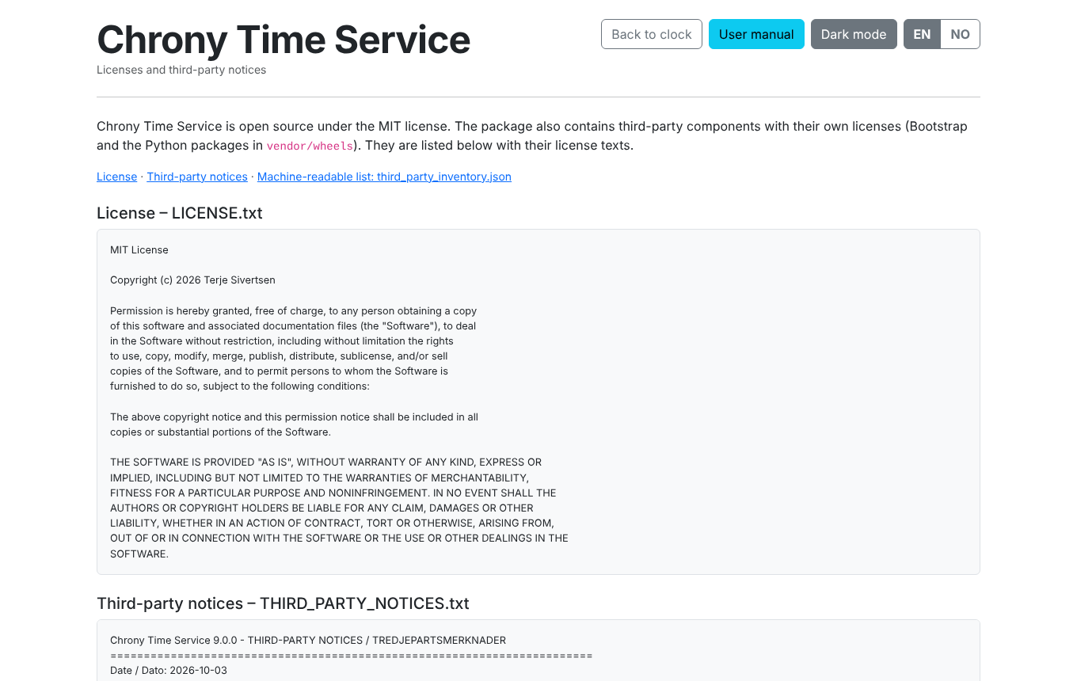Screen dimensions: 1077x681
Task: Click line 'copies or substantial portions of the Software.'
Action: coord(220,432)
